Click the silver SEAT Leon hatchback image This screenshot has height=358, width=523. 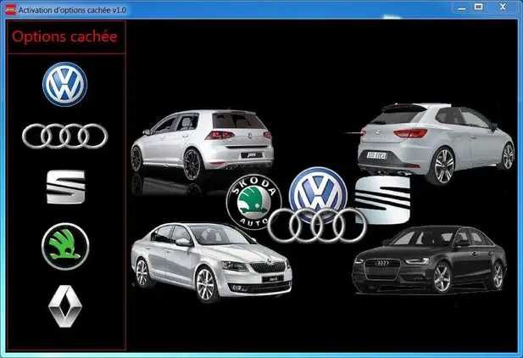436,143
